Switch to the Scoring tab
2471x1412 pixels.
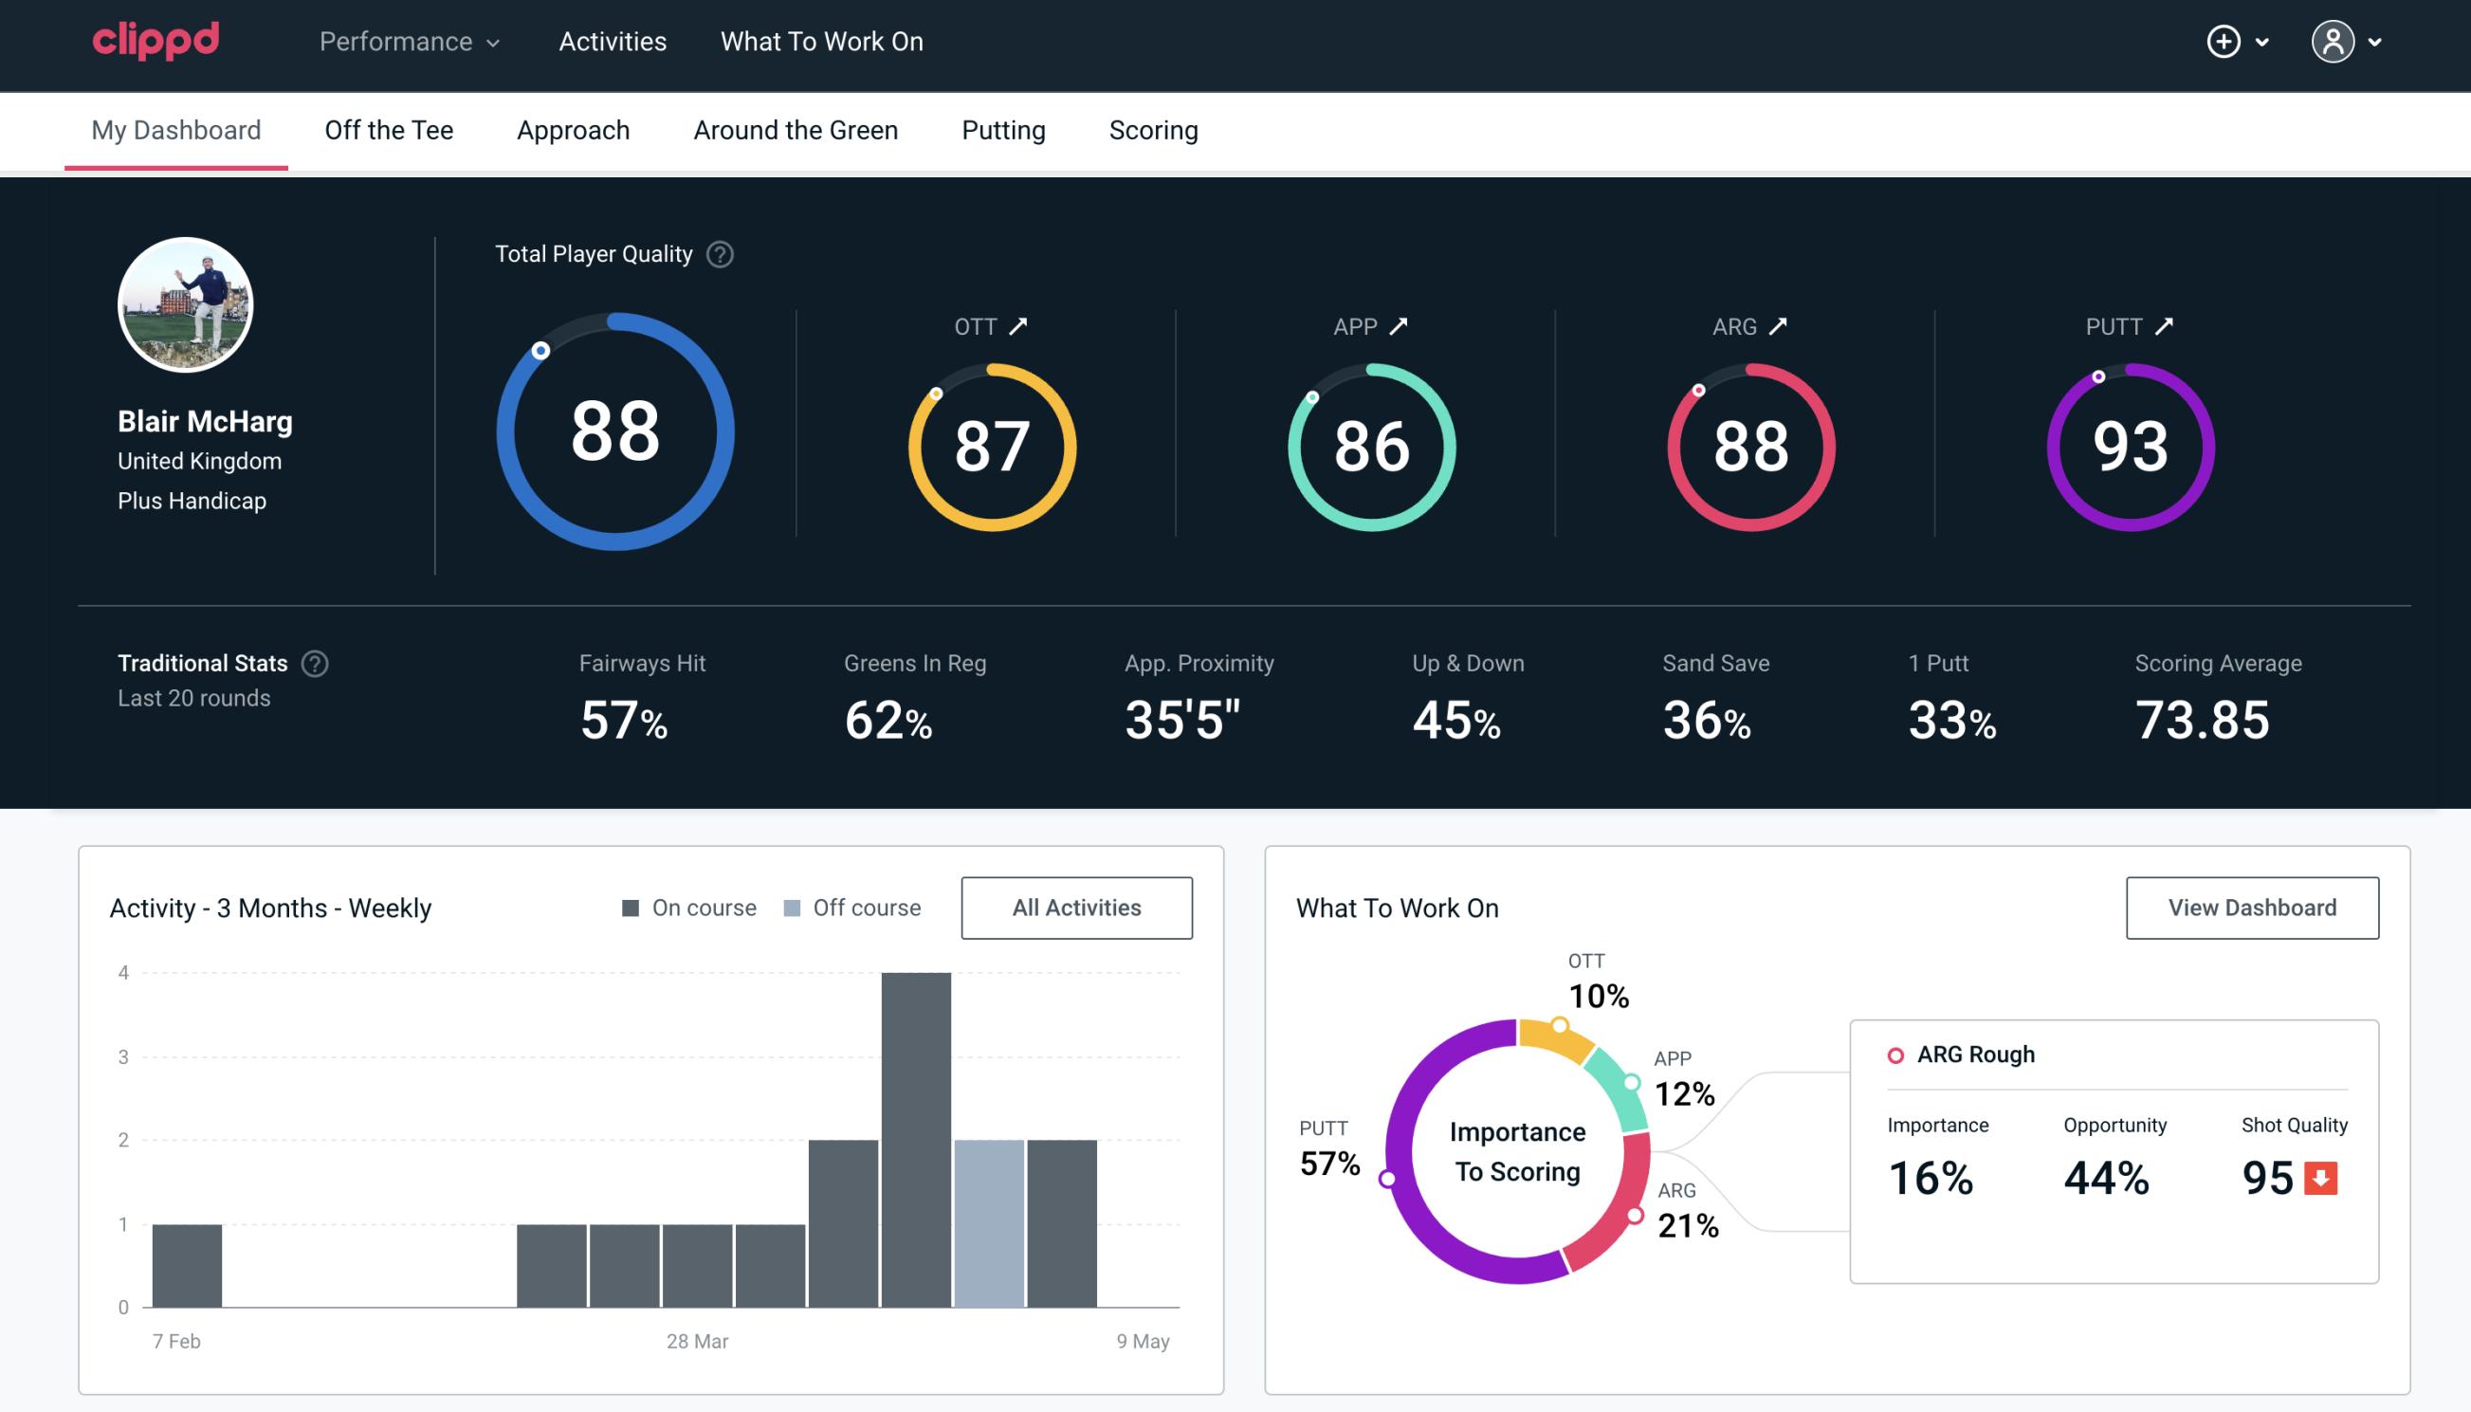point(1152,129)
